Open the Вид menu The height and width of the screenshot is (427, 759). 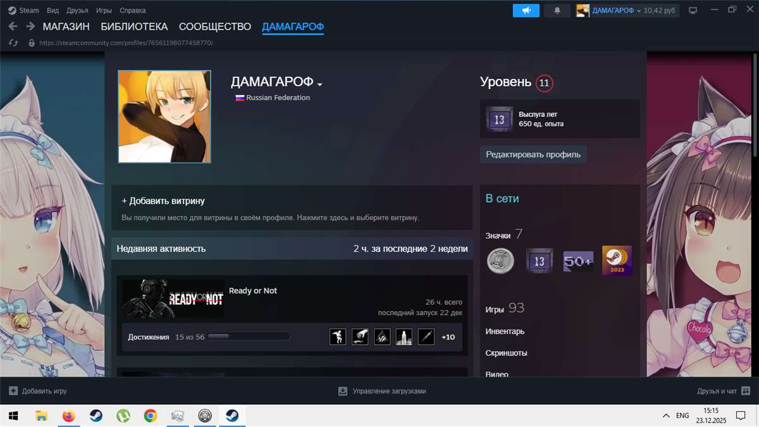coord(53,11)
